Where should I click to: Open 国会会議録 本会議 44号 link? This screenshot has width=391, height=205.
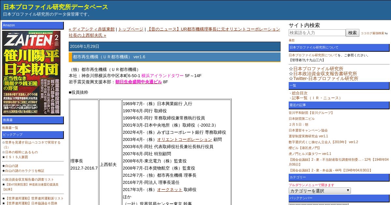tap(330, 171)
